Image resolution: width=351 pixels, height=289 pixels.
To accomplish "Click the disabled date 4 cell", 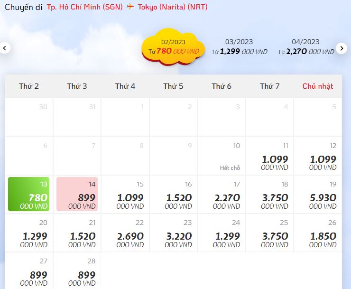I will tap(270, 117).
